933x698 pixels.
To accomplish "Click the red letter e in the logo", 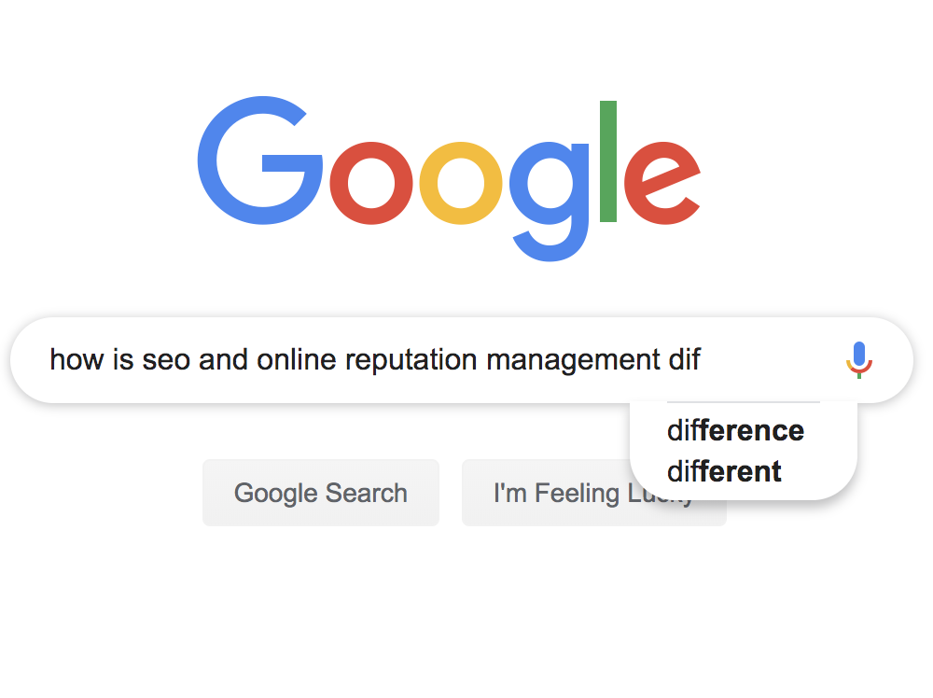I will pos(661,183).
